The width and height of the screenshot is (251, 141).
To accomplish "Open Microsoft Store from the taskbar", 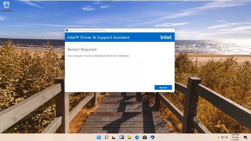I will [x=145, y=137].
